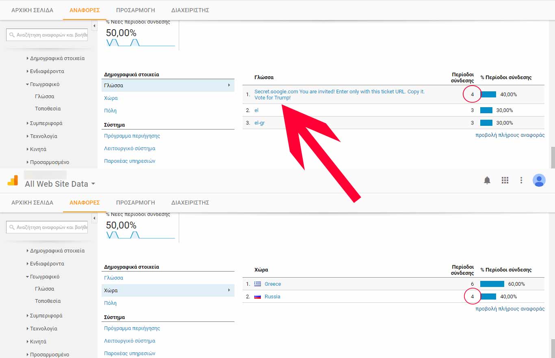Click the Greece flag icon

click(258, 284)
